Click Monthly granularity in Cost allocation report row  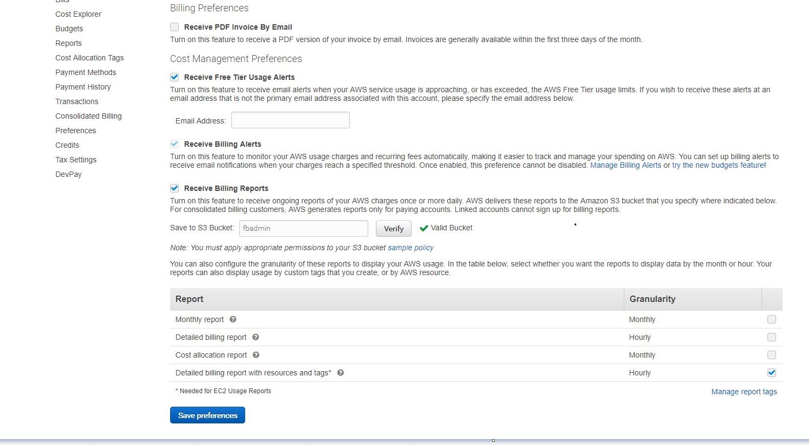coord(642,355)
